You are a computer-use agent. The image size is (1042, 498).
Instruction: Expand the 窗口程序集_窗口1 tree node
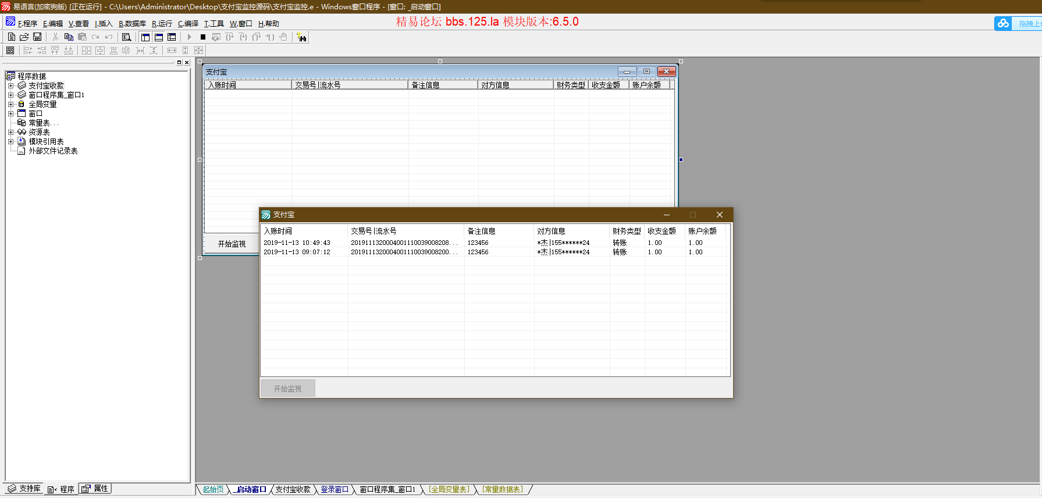pos(10,95)
